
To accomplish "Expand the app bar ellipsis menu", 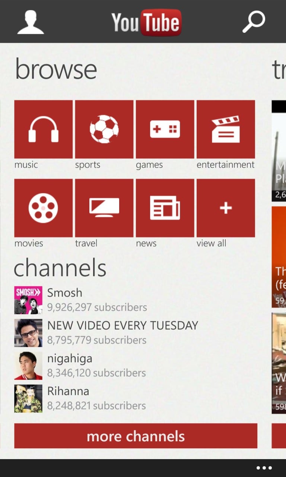I will [x=264, y=468].
